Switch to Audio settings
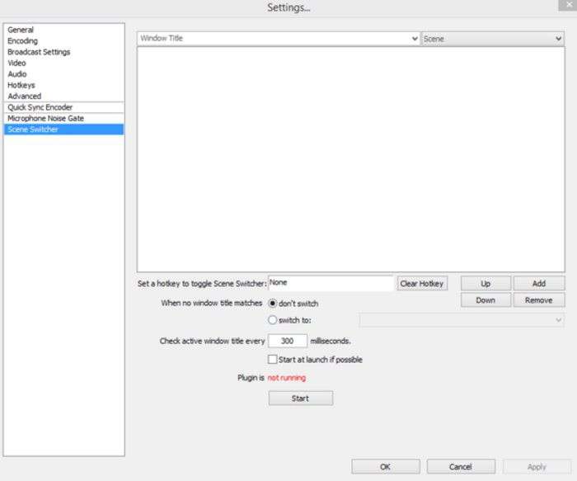Viewport: 577px width, 481px height. click(x=16, y=74)
